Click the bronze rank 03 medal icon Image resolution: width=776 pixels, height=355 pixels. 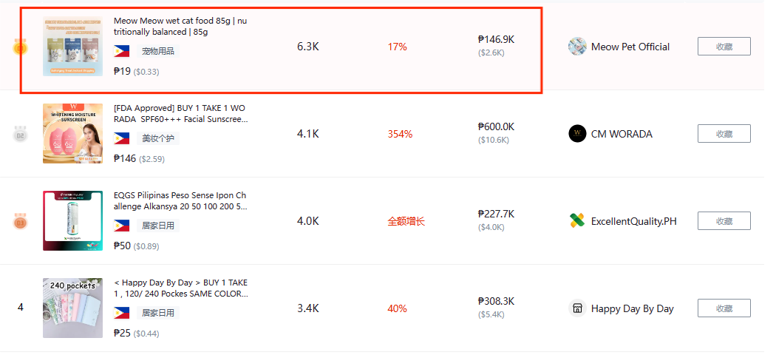pos(20,221)
